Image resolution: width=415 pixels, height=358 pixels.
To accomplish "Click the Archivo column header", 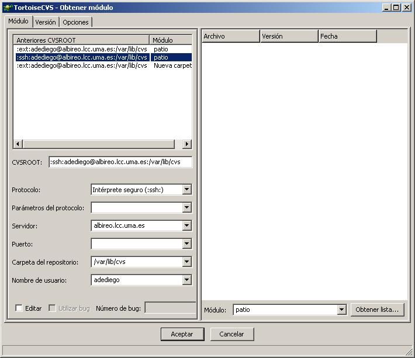I will pyautogui.click(x=231, y=36).
